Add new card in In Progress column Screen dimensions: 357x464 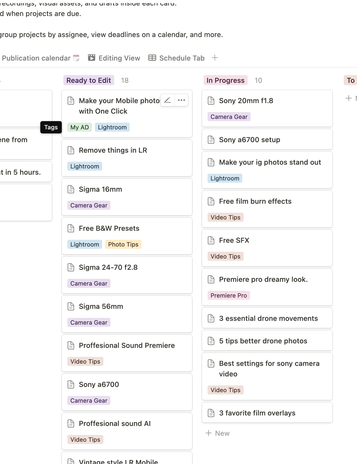[217, 433]
